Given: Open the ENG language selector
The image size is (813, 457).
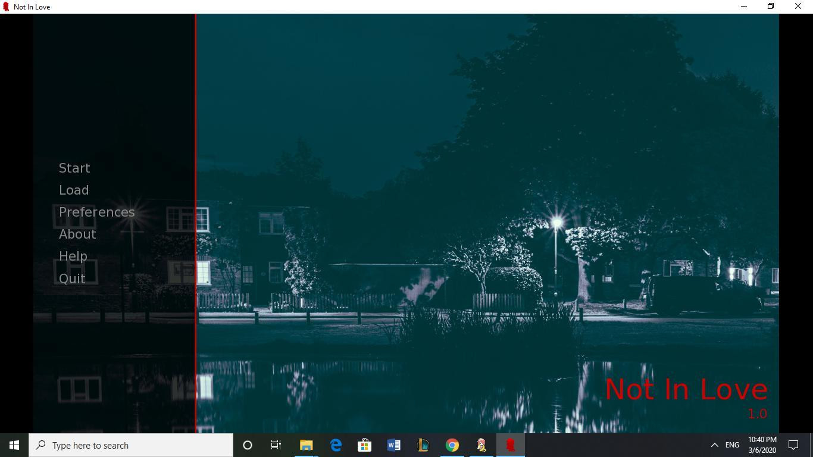Looking at the screenshot, I should pyautogui.click(x=732, y=445).
